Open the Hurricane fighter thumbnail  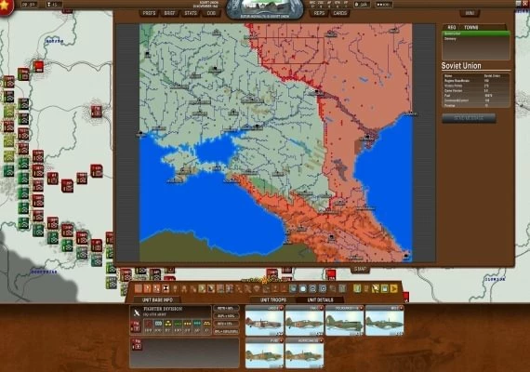point(305,352)
